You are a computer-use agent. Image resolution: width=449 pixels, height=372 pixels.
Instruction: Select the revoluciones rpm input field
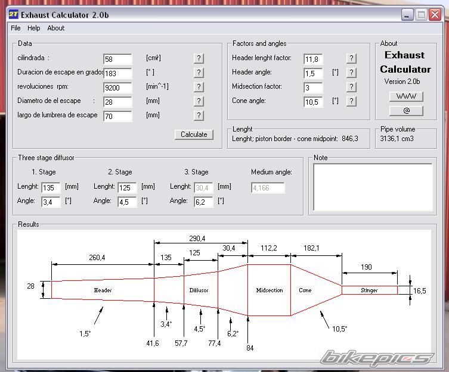click(x=117, y=87)
